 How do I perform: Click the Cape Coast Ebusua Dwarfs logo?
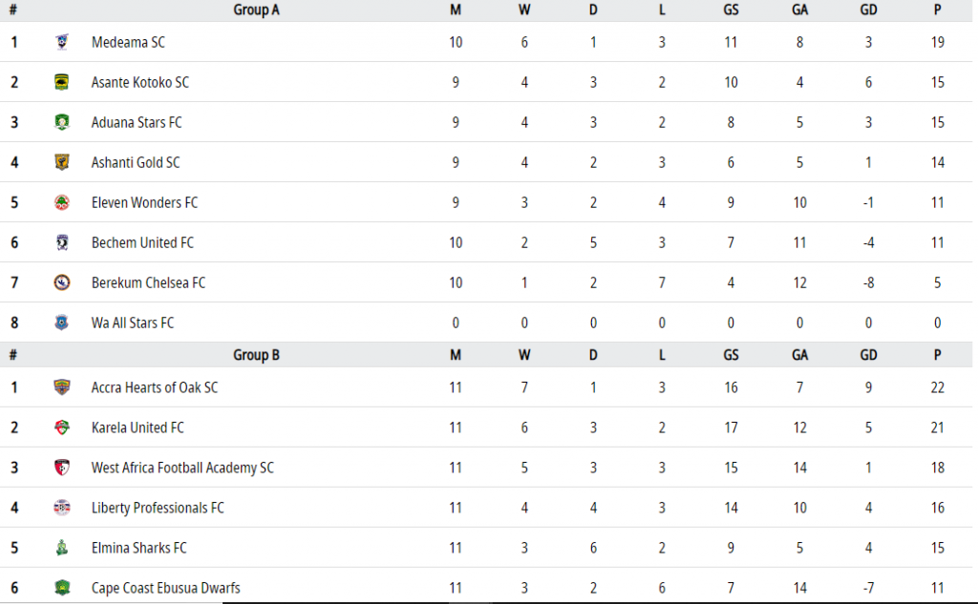(61, 588)
